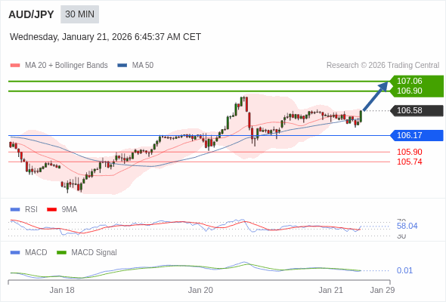The height and width of the screenshot is (302, 446).
Task: Click the 9MA legend label
Action: tap(70, 210)
